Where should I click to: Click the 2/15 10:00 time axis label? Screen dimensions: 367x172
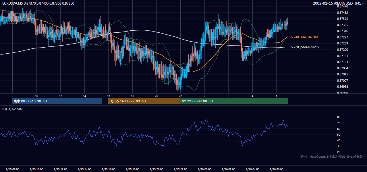point(36,169)
